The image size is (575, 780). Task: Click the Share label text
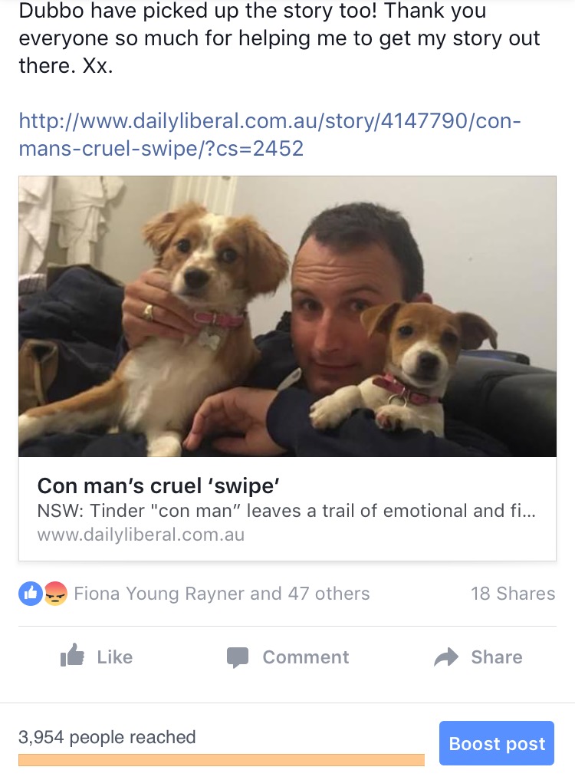tap(497, 657)
